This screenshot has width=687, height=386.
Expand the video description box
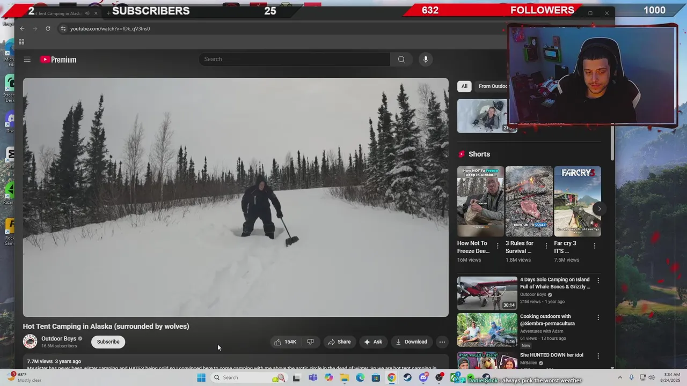click(236, 362)
